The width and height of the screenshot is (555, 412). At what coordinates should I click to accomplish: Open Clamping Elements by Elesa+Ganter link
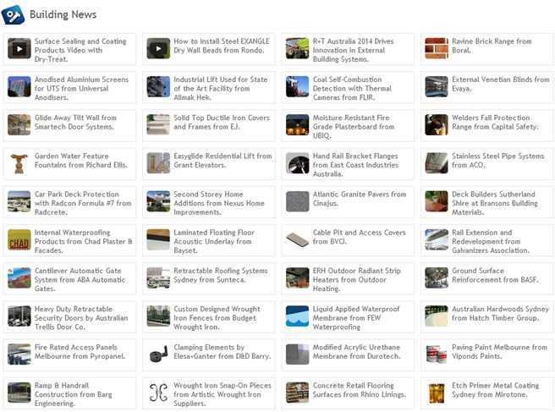[223, 351]
